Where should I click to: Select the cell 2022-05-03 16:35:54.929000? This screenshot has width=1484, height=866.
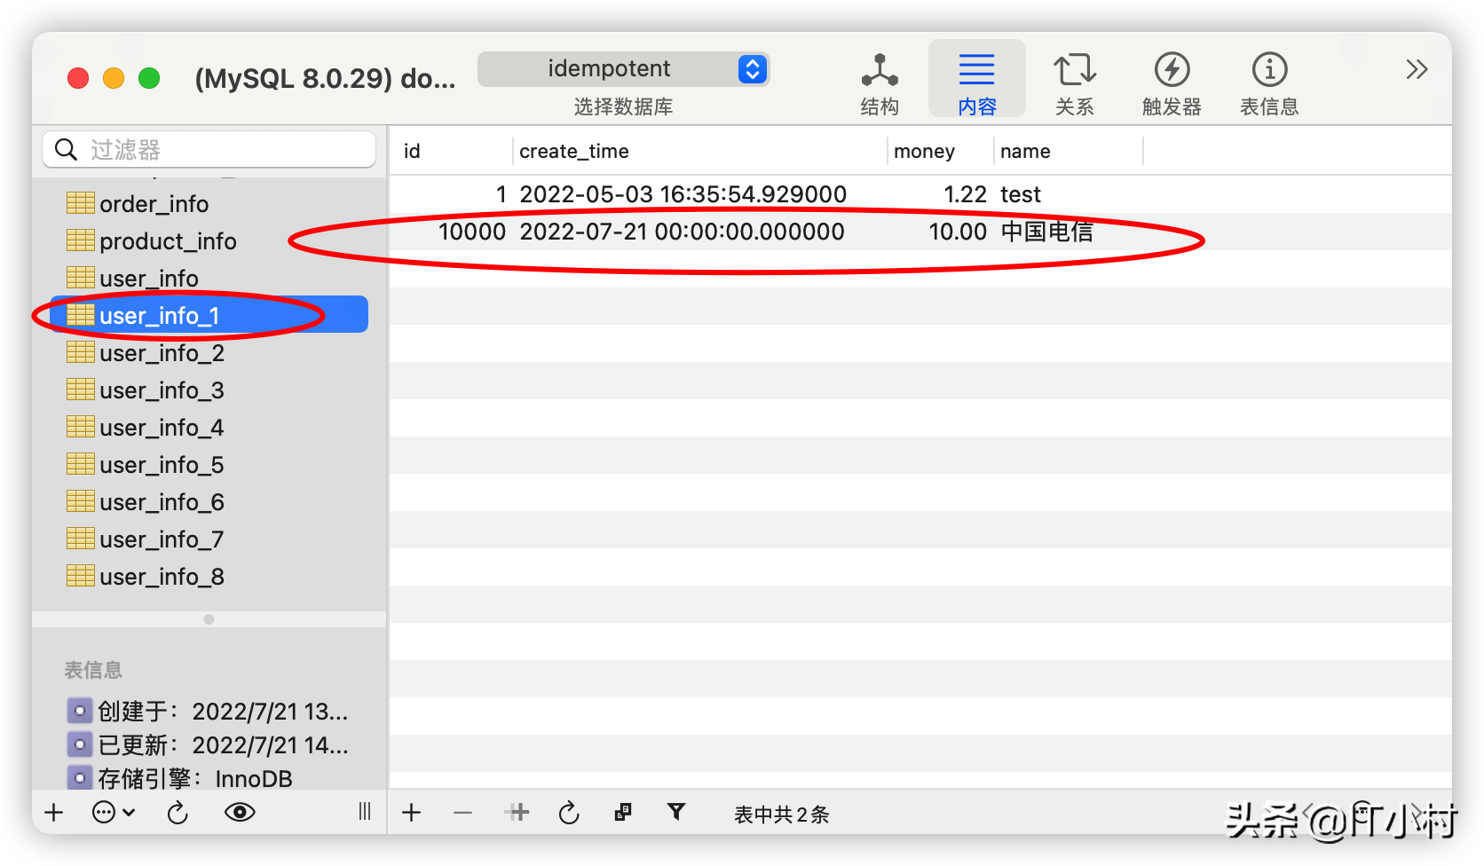(683, 194)
